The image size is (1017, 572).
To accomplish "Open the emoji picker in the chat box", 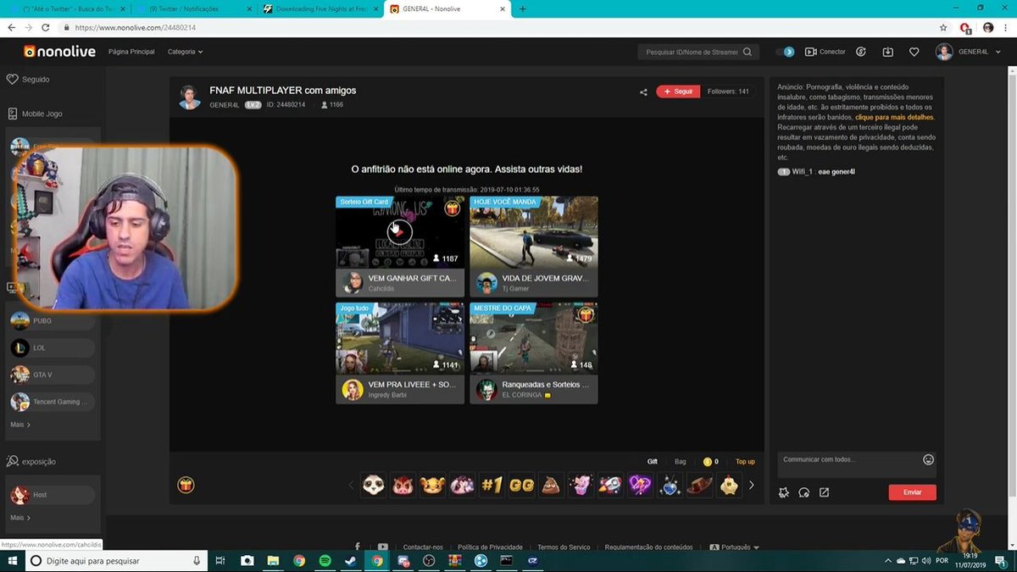I will (x=928, y=458).
